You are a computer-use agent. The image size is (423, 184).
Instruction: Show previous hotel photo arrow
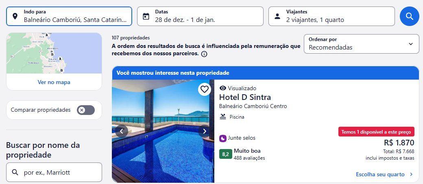(x=122, y=131)
